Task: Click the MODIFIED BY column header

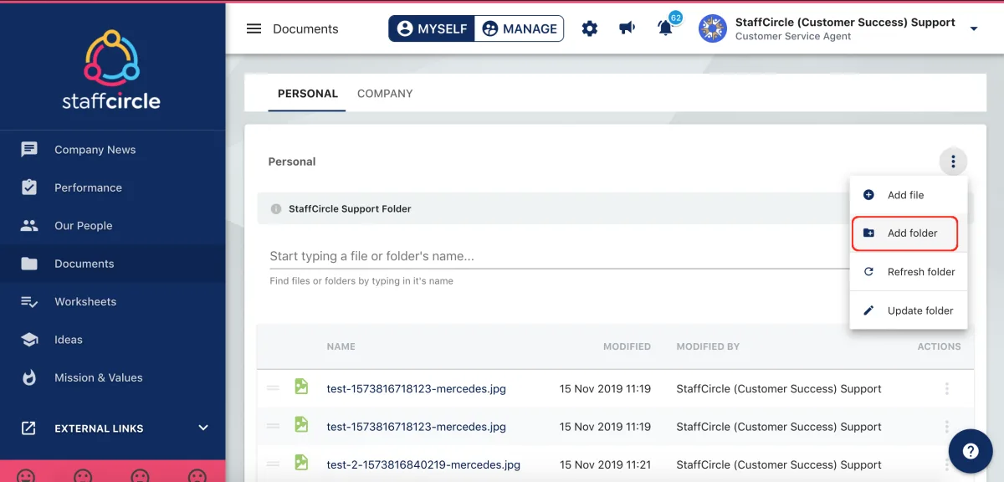Action: click(708, 346)
